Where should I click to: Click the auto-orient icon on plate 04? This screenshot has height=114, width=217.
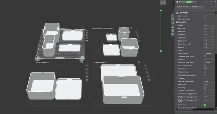coord(146,69)
